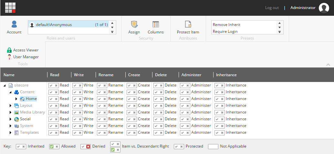Toggle Rename right for Templates row

[102, 132]
